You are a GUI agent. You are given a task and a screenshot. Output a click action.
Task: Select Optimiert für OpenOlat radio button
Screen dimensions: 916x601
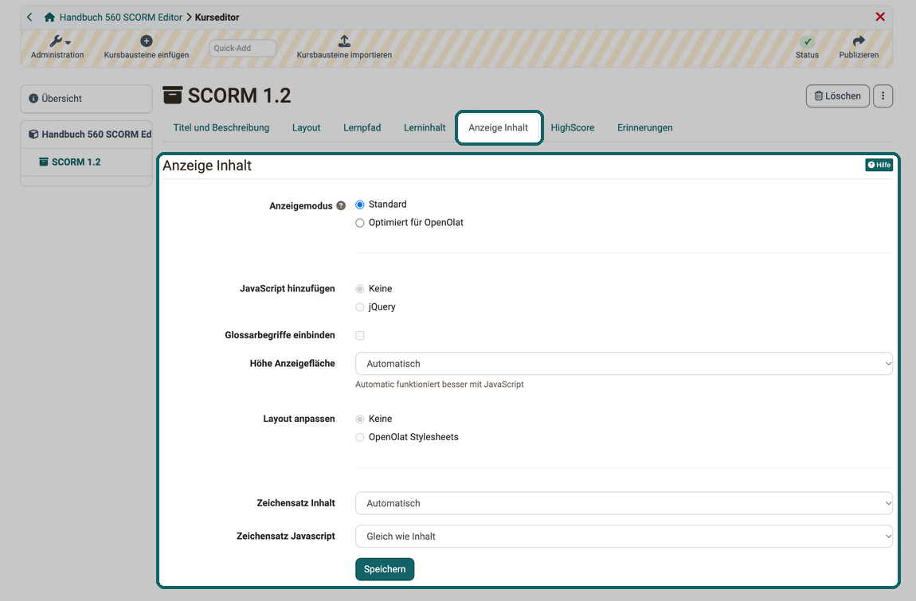point(360,223)
